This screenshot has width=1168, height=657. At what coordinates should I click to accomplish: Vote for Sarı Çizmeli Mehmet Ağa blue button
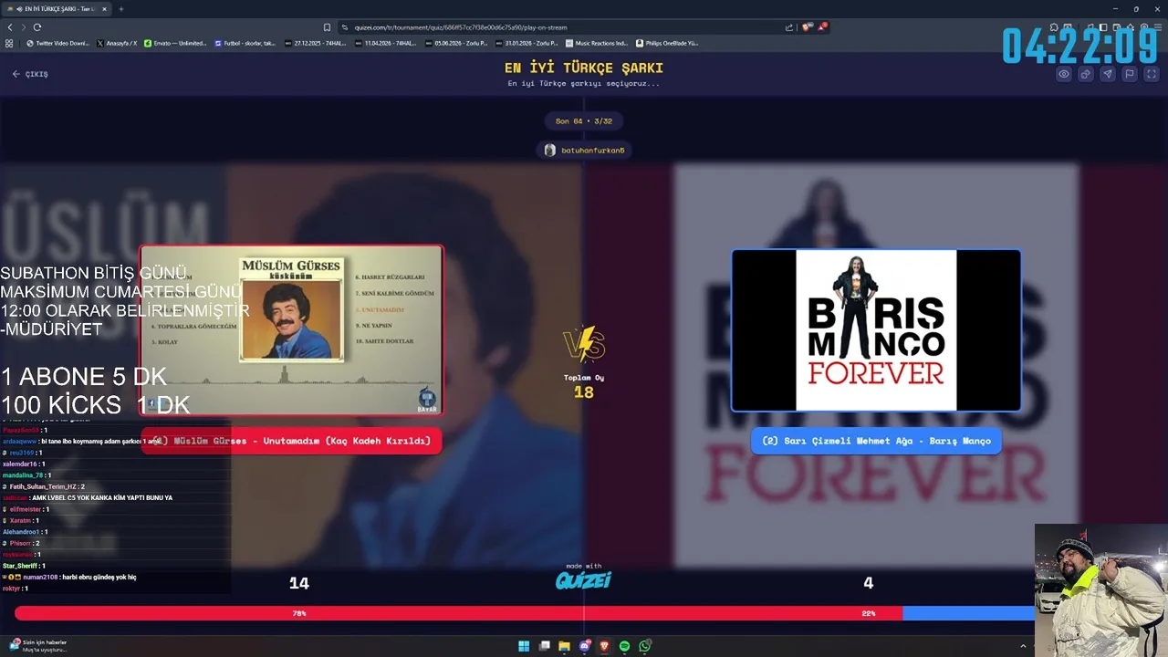point(876,441)
